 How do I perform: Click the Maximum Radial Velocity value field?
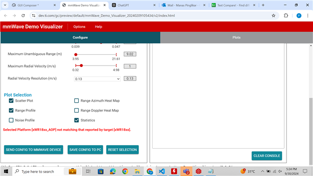point(130,66)
